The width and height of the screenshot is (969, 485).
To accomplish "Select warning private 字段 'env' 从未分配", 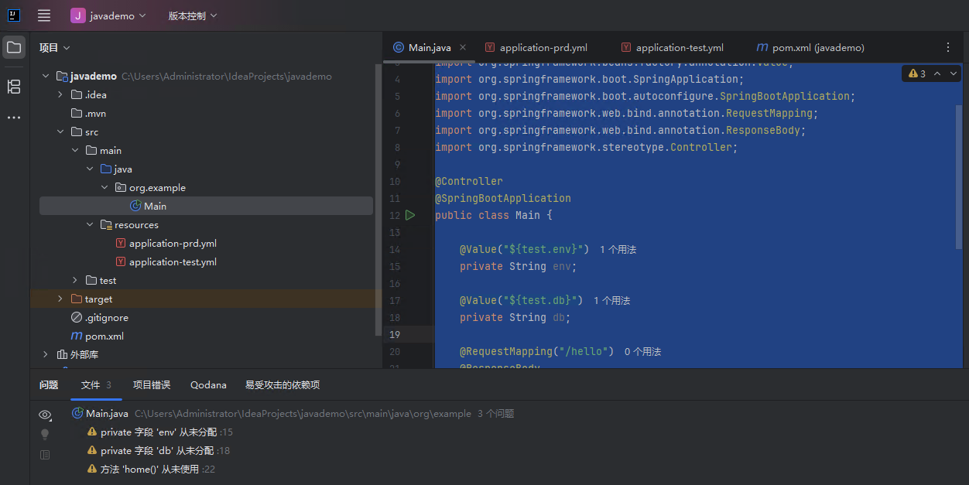I will 159,432.
